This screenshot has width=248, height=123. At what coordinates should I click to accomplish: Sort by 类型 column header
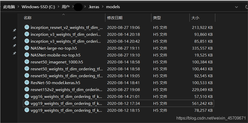pos(157,18)
